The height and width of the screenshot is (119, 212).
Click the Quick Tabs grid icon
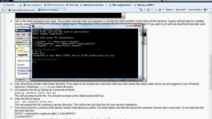click(x=3, y=10)
